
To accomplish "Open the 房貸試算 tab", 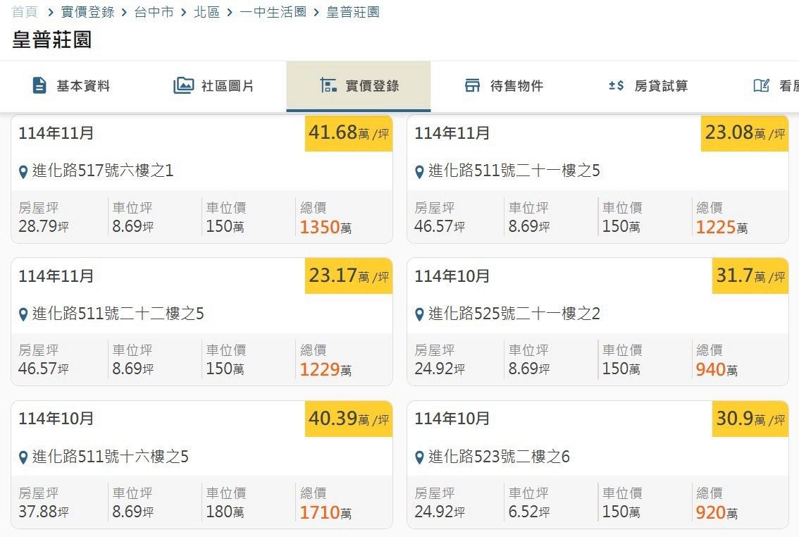I will 660,86.
